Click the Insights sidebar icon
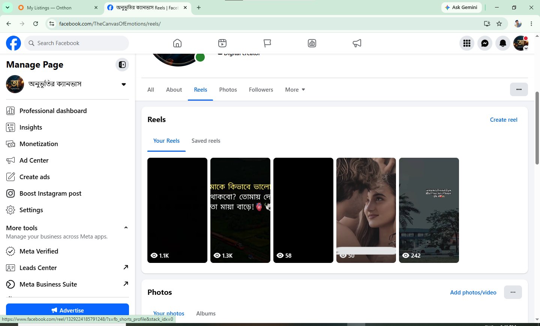 10,127
